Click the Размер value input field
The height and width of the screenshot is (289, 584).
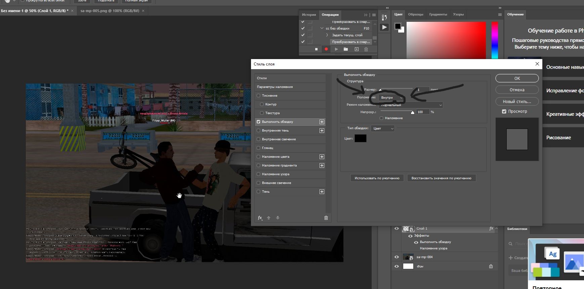pos(422,90)
